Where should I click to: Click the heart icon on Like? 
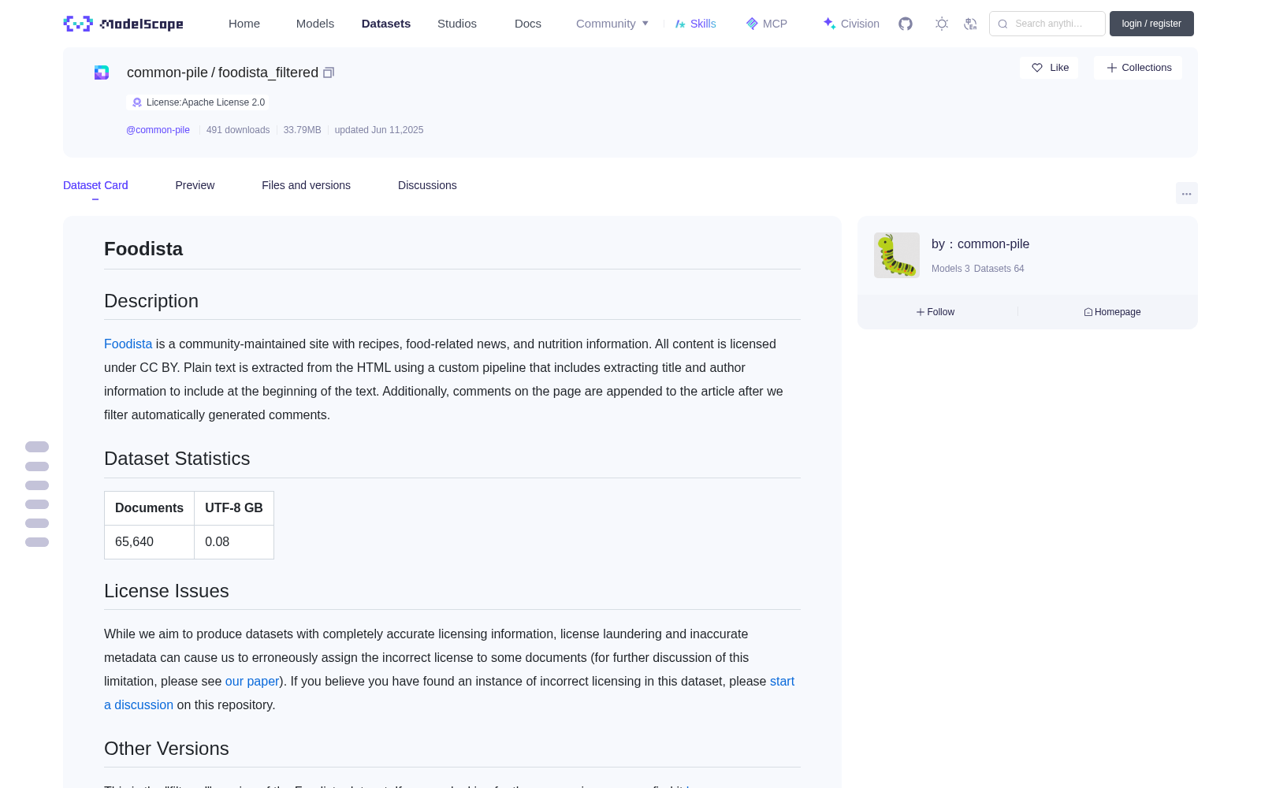[1037, 68]
